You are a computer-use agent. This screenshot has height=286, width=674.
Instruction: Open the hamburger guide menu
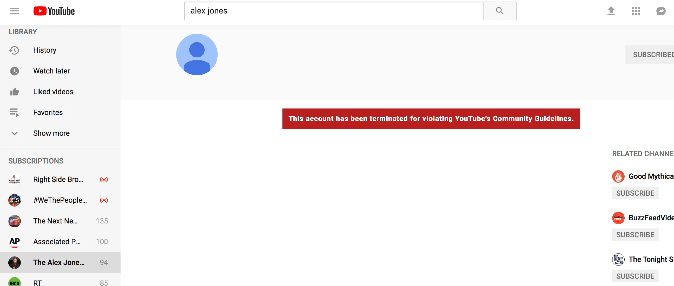[14, 11]
